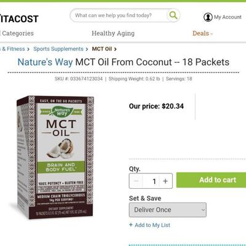
Task: Click chevron after Sports Supplements breadcrumb
Action: (87, 49)
